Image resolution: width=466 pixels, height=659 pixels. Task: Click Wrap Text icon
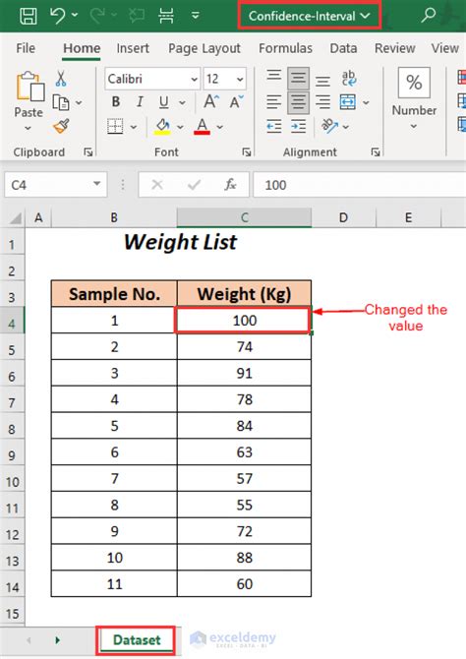(x=348, y=79)
